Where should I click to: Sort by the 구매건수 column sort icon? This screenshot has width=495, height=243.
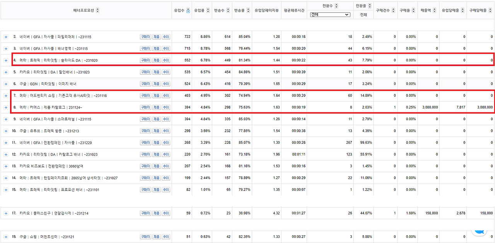click(x=394, y=10)
